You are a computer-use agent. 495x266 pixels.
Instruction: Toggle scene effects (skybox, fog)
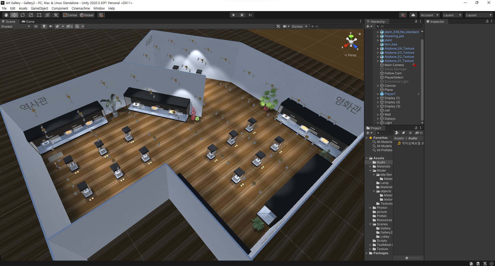(57, 26)
